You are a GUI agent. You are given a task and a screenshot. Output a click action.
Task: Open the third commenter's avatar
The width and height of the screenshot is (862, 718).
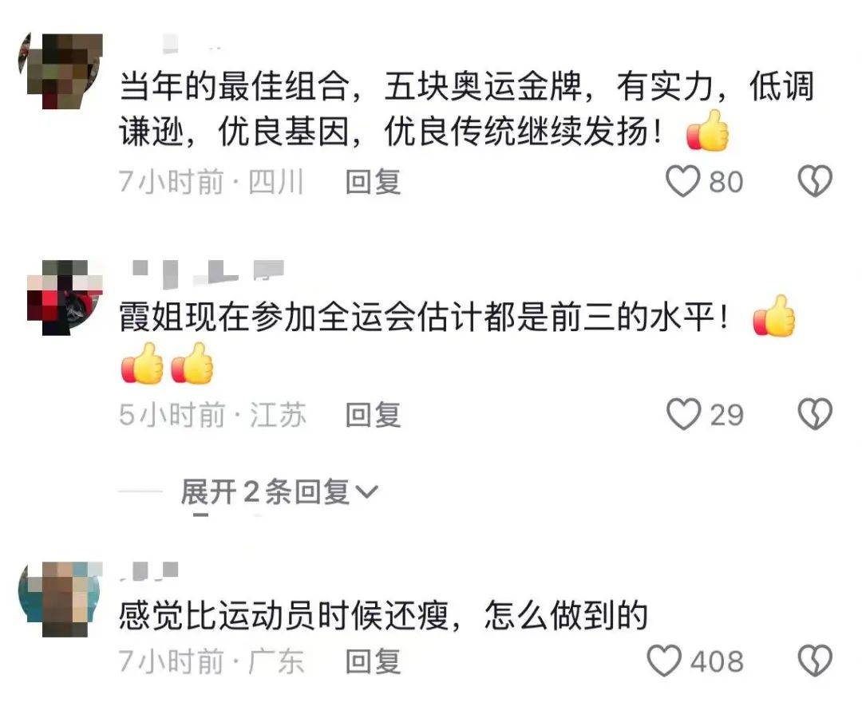(x=61, y=599)
